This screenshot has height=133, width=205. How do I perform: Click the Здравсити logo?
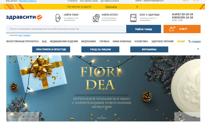24,17
